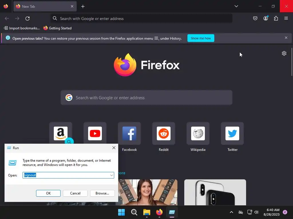Click OK in the Run dialog
This screenshot has width=293, height=219.
[48, 193]
